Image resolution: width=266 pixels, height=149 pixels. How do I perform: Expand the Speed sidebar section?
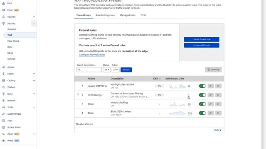34,74
